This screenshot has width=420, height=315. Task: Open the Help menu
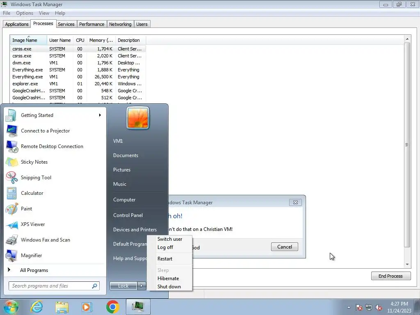click(x=60, y=13)
